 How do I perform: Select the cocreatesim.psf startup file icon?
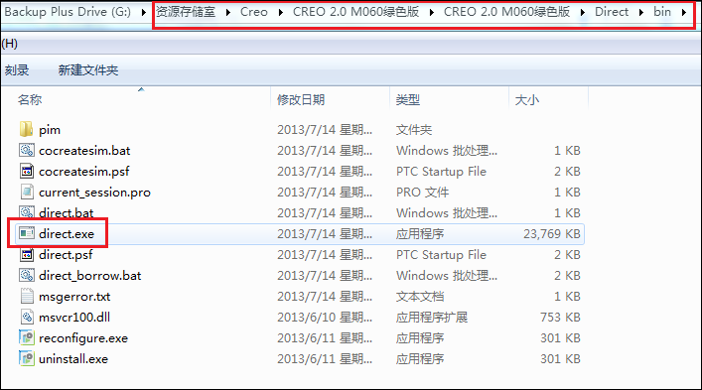(x=27, y=171)
